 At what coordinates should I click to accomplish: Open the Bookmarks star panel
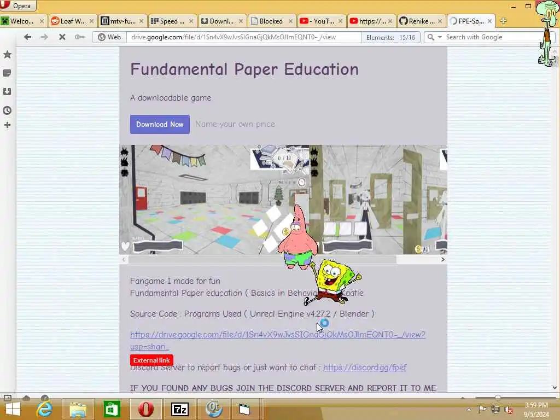[7, 55]
